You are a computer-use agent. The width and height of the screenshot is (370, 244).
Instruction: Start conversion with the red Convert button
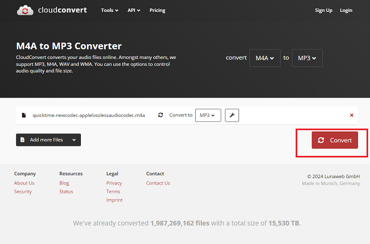click(x=335, y=140)
